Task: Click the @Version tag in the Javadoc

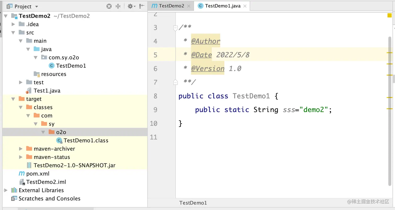Action: click(x=208, y=69)
